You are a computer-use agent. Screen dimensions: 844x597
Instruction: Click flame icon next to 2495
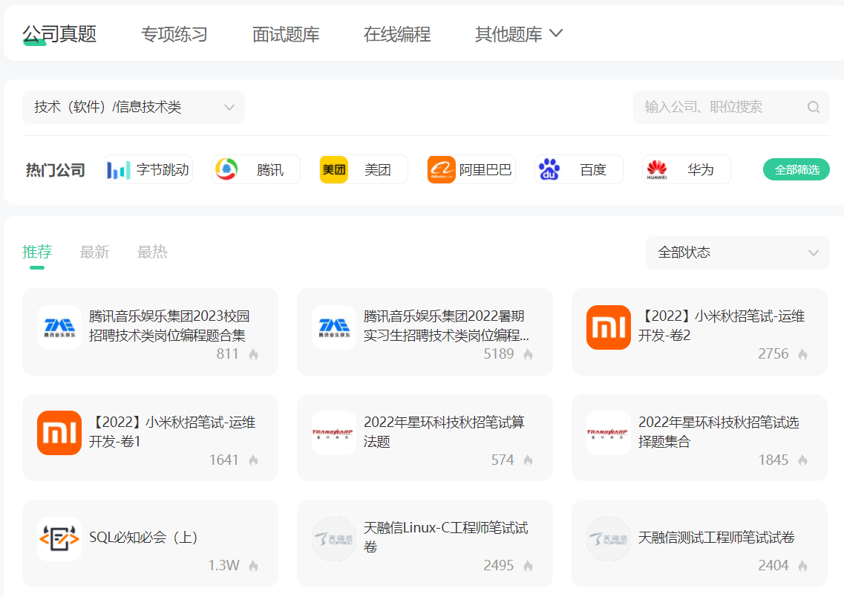point(528,566)
